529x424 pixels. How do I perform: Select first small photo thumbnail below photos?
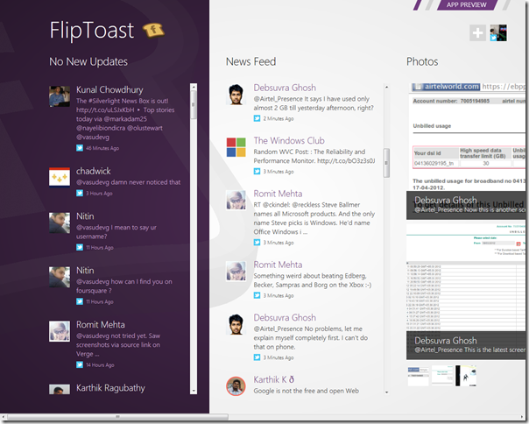tap(419, 376)
